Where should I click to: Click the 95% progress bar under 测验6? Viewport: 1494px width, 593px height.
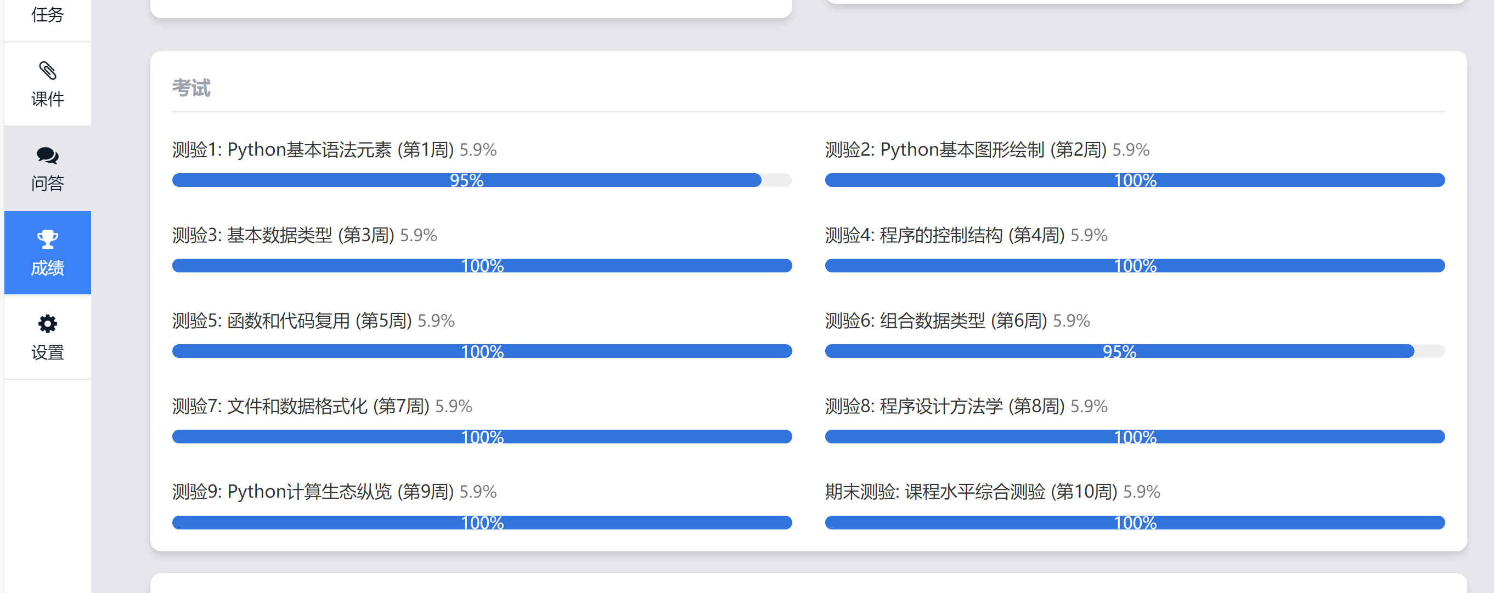(x=1119, y=351)
